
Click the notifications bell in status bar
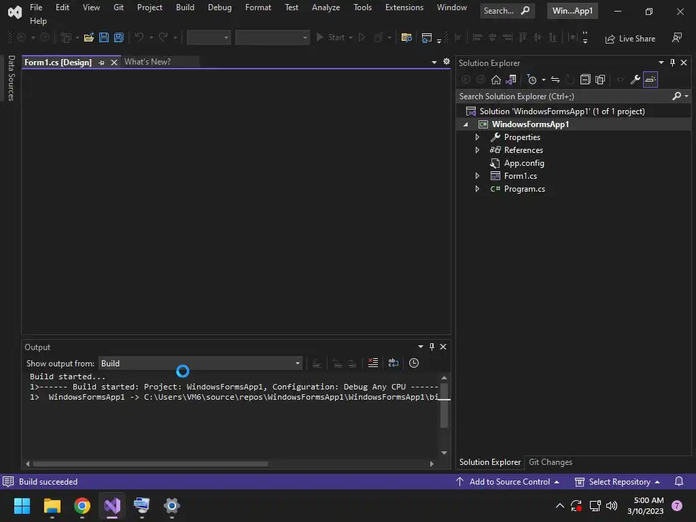click(x=679, y=482)
